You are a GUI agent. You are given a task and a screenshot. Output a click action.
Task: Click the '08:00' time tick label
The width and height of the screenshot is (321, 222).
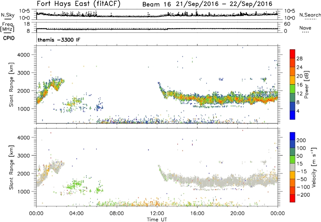pyautogui.click(x=117, y=214)
